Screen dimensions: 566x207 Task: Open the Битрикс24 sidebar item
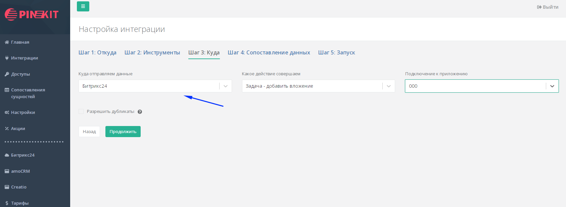[22, 155]
